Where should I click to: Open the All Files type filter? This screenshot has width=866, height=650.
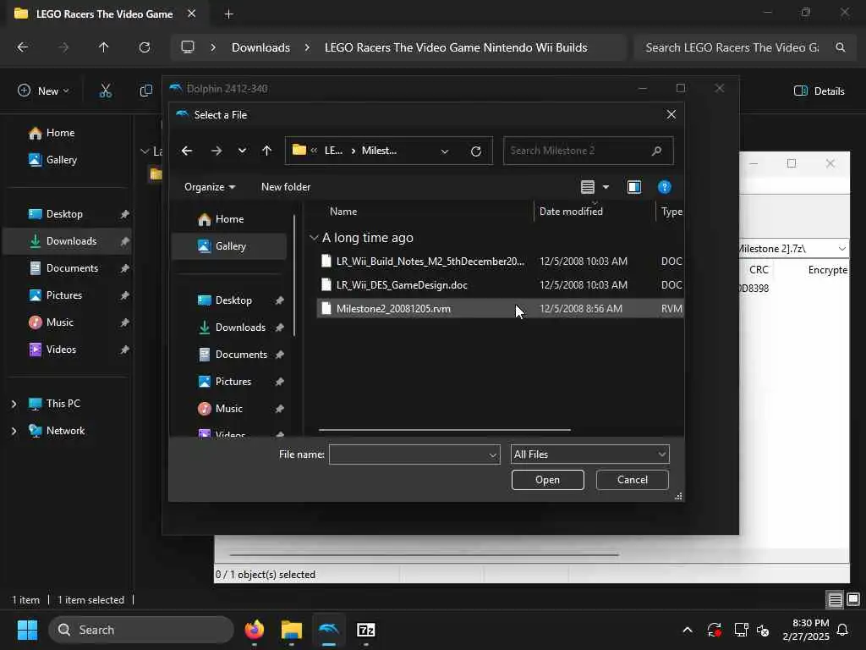coord(589,454)
